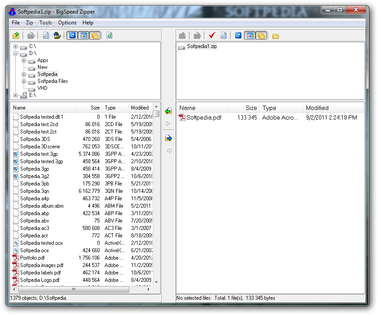Select Softpedia Logo.pdf file
Screen dimensions: 378x315
point(40,280)
